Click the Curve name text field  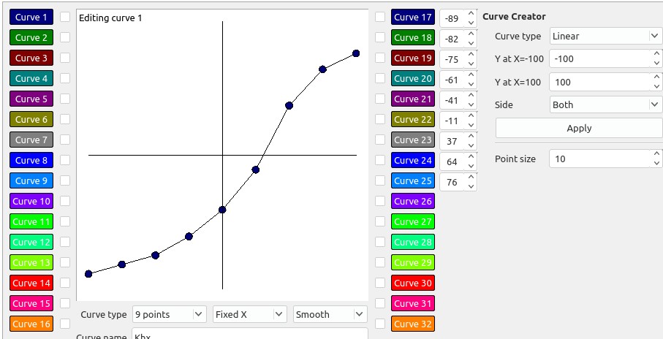coord(249,335)
